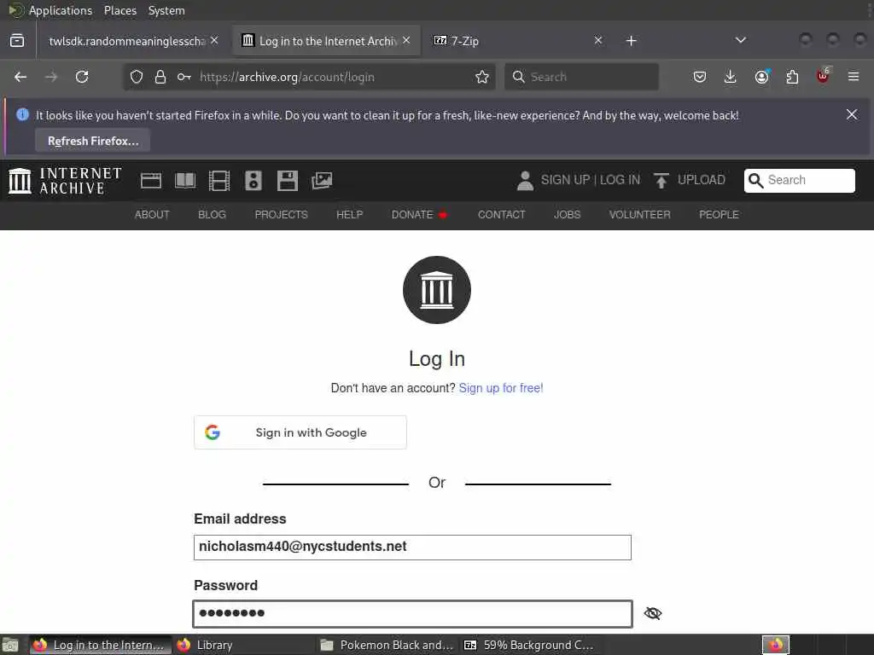Open the Web media type icon
This screenshot has width=874, height=655.
(x=150, y=181)
